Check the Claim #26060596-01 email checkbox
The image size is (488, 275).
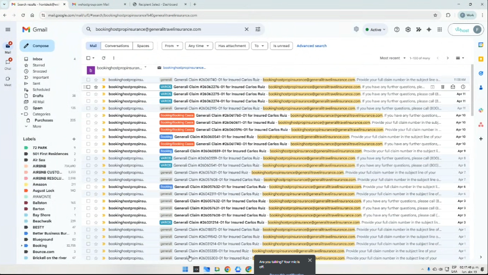click(x=88, y=129)
